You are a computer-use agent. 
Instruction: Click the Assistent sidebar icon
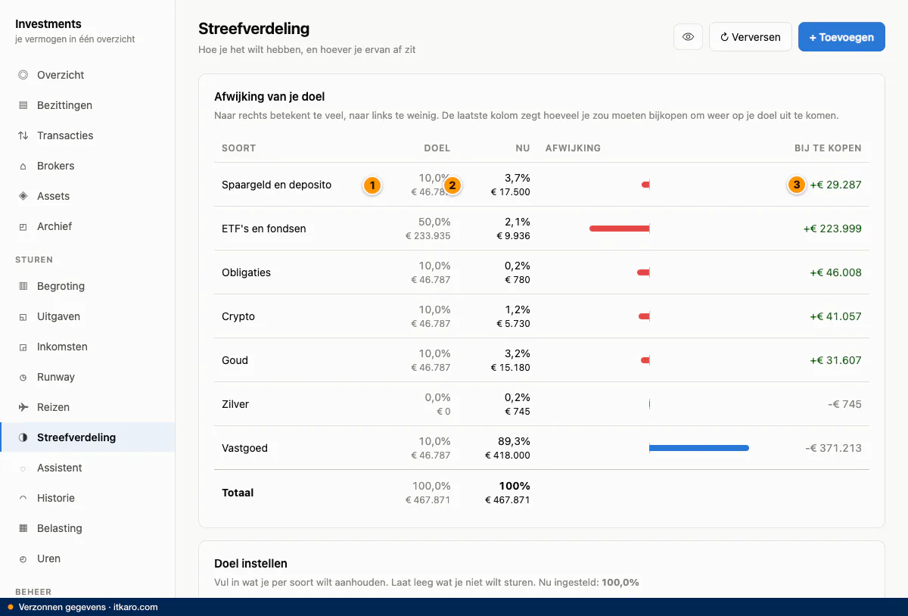point(23,468)
